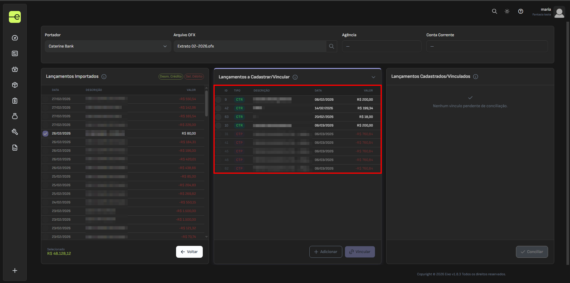Click the CTP row with ID 62
Viewport: 570px width, 283px height.
297,169
